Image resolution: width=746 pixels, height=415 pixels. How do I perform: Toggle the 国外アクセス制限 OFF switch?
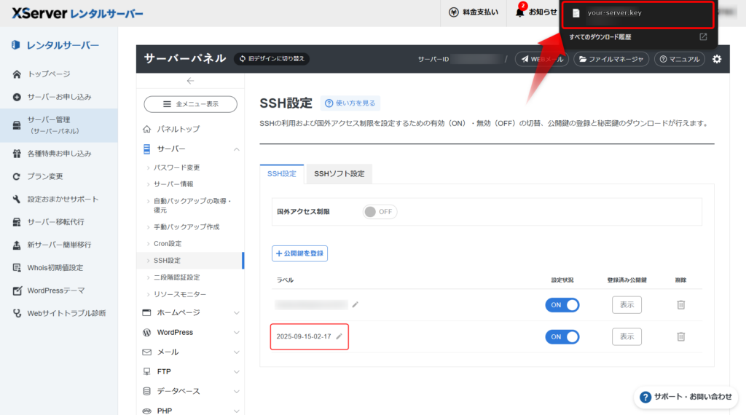380,212
